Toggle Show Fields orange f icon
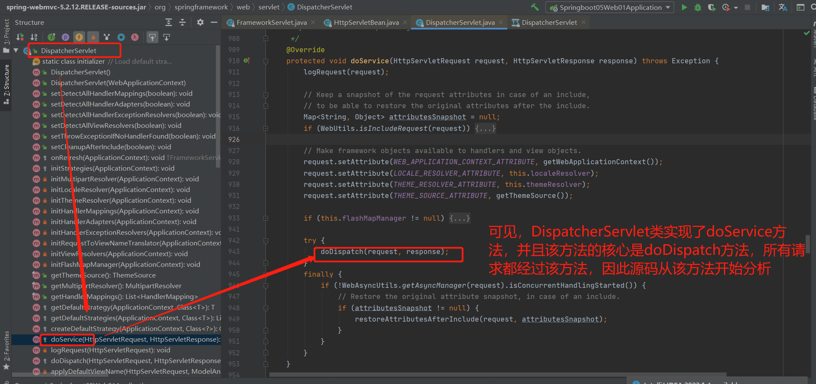The width and height of the screenshot is (816, 384). pyautogui.click(x=79, y=37)
